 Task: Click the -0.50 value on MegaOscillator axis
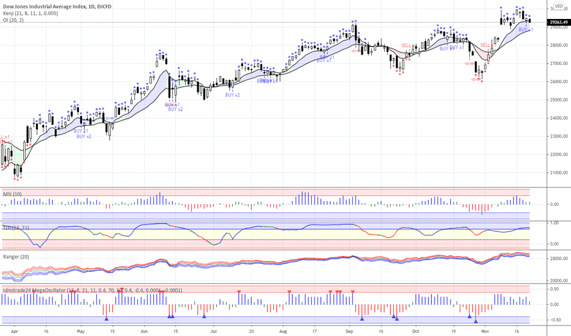[x=556, y=320]
